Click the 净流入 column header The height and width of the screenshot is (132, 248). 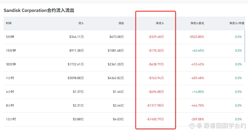pos(160,23)
